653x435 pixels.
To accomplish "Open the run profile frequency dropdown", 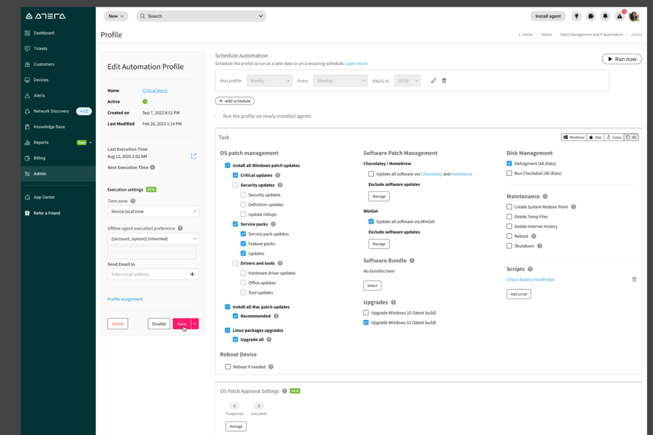I will coord(269,81).
